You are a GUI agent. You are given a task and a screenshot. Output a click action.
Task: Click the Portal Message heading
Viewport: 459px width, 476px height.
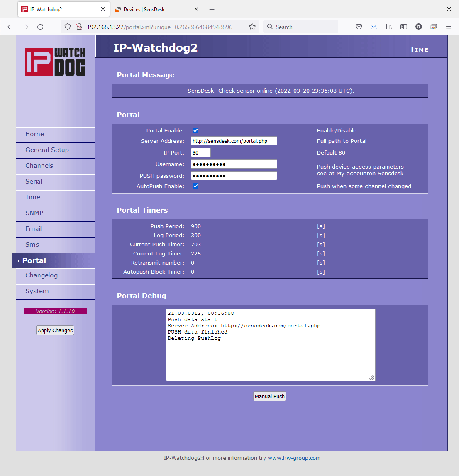point(146,75)
